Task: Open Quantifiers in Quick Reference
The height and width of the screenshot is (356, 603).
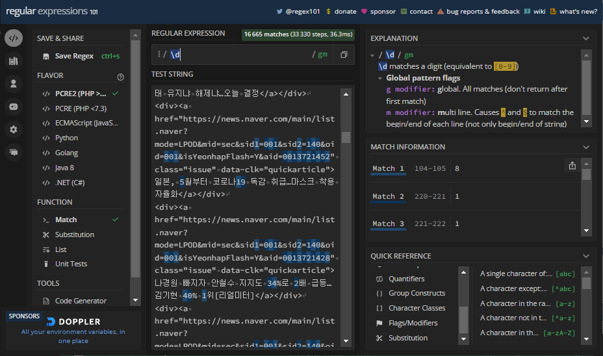Action: (x=407, y=279)
